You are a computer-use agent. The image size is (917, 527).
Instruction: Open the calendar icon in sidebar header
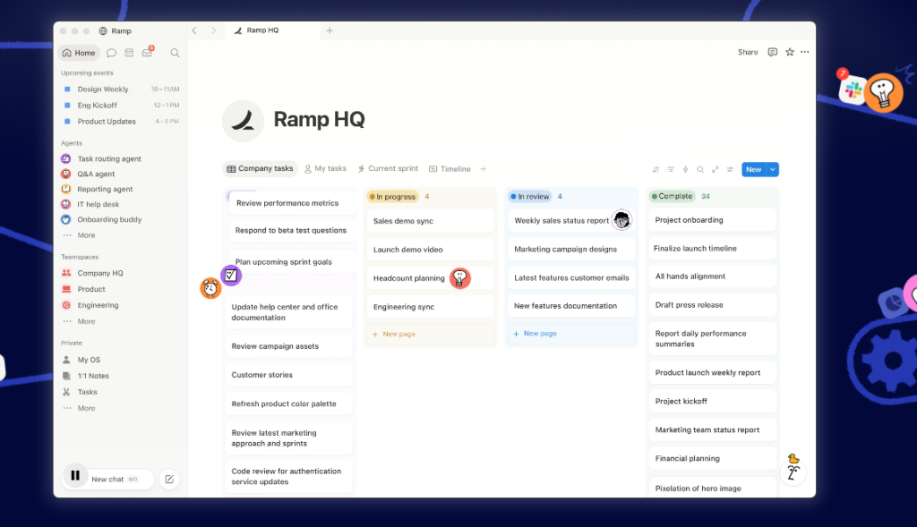pos(129,53)
